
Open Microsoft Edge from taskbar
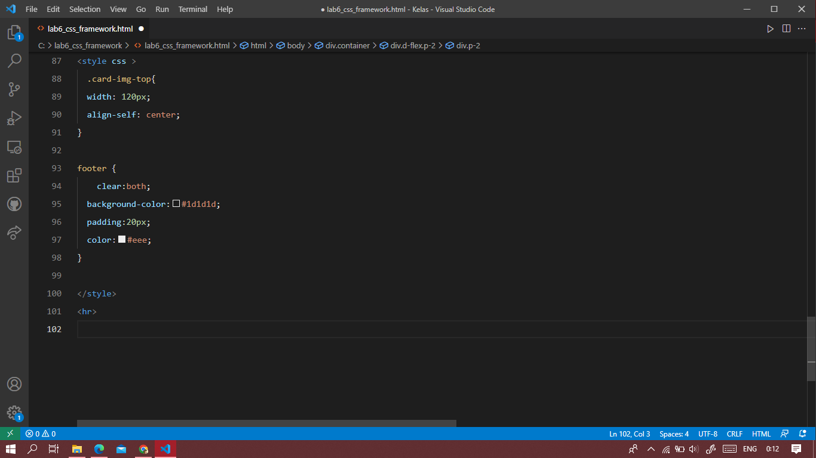coord(99,449)
